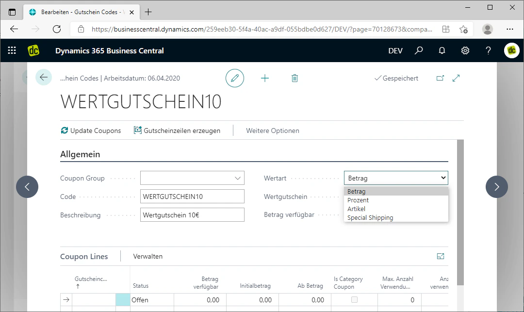Click the ...hein Codes breadcrumb text
Viewport: 524px width, 312px height.
[x=79, y=78]
